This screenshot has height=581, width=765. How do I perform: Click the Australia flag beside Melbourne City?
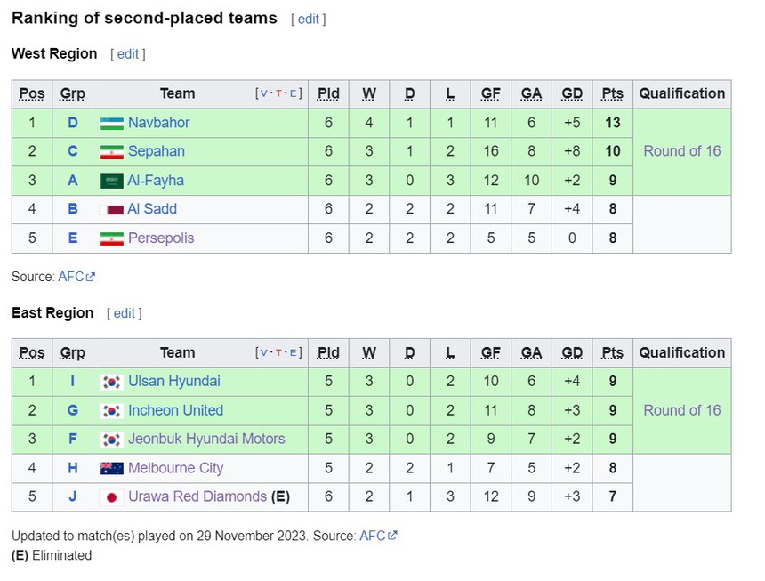[111, 468]
